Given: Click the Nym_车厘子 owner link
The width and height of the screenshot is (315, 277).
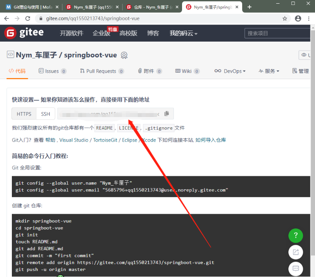Looking at the screenshot, I should coord(36,55).
